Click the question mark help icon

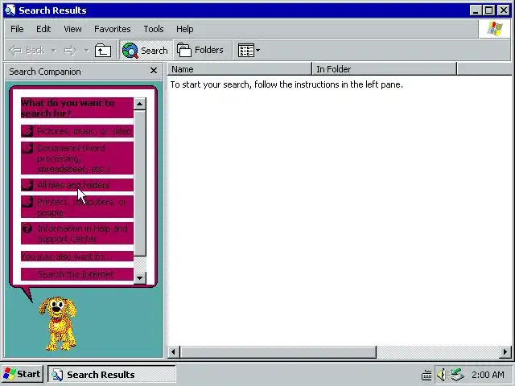coord(27,228)
